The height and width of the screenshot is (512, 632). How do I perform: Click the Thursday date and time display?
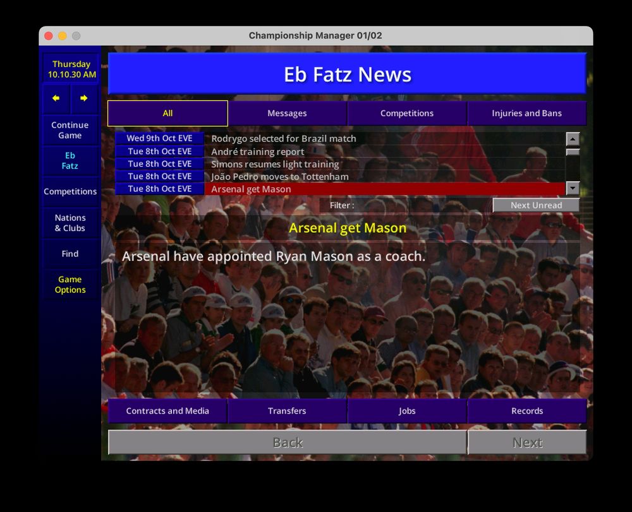pos(71,69)
